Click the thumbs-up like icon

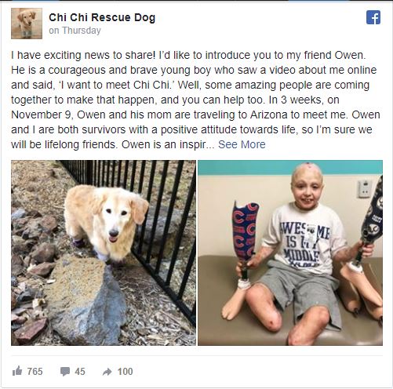pos(17,371)
